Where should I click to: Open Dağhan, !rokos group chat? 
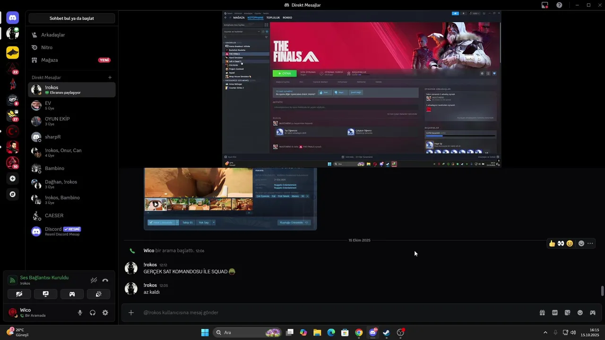point(72,184)
